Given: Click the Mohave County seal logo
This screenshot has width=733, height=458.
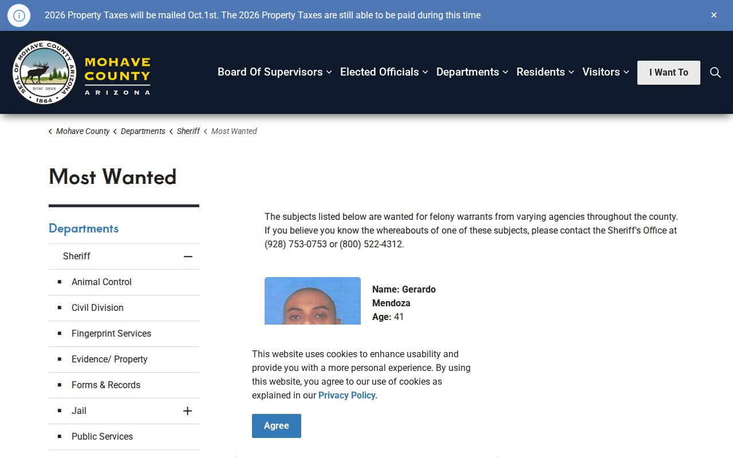Looking at the screenshot, I should coord(44,72).
